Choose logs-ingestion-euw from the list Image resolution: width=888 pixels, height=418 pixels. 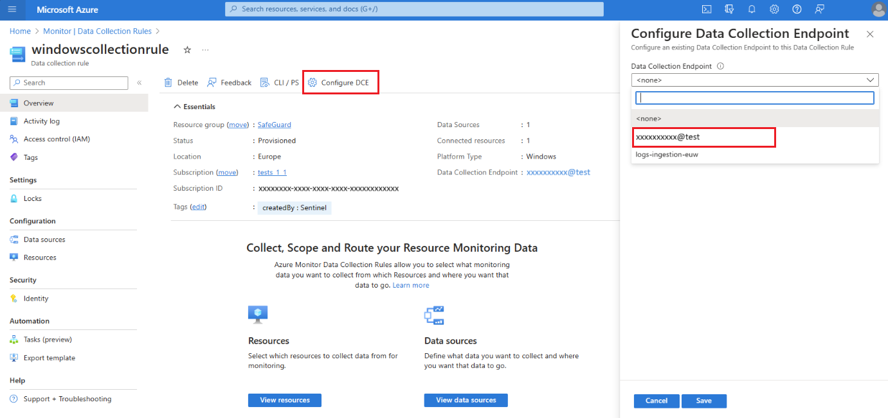(x=667, y=155)
